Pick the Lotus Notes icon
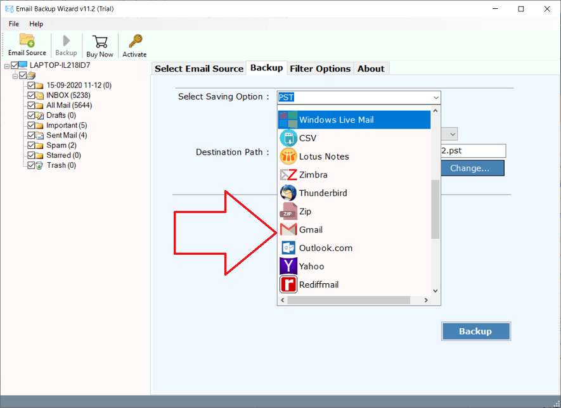 [288, 156]
